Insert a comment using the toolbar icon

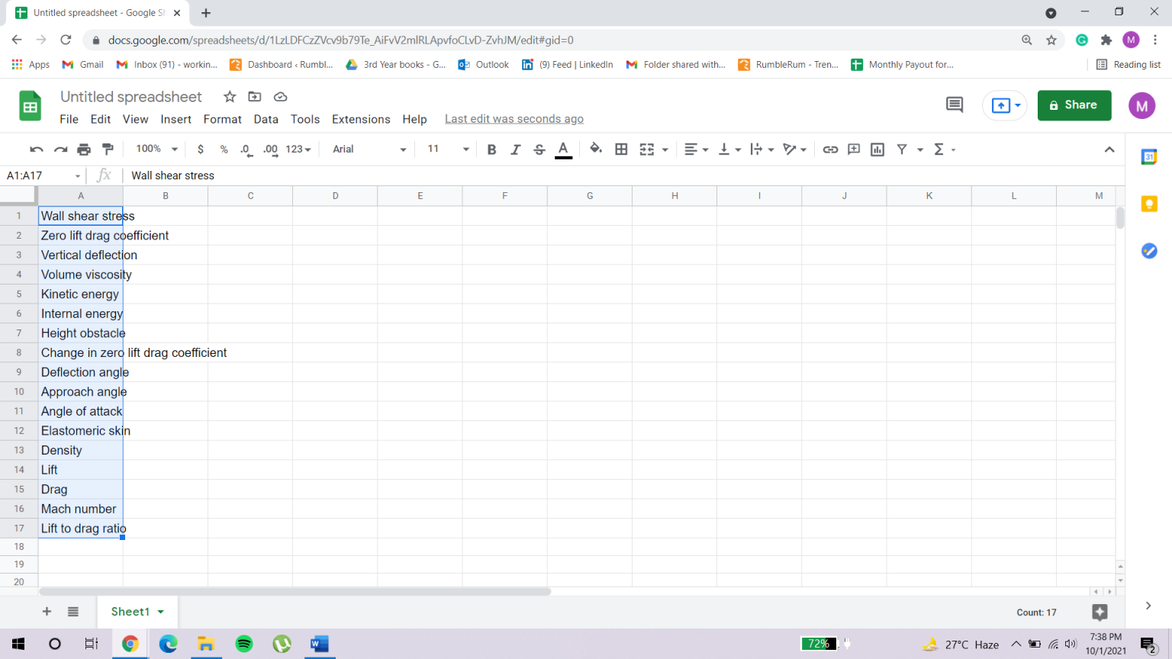coord(853,149)
